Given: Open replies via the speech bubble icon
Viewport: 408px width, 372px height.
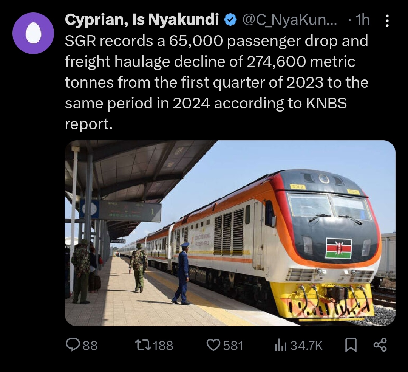Looking at the screenshot, I should pos(72,345).
